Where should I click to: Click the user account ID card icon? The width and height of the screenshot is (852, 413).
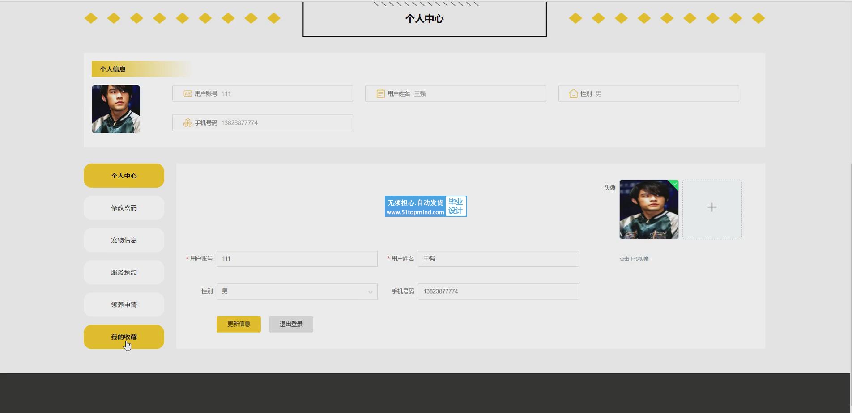[187, 94]
